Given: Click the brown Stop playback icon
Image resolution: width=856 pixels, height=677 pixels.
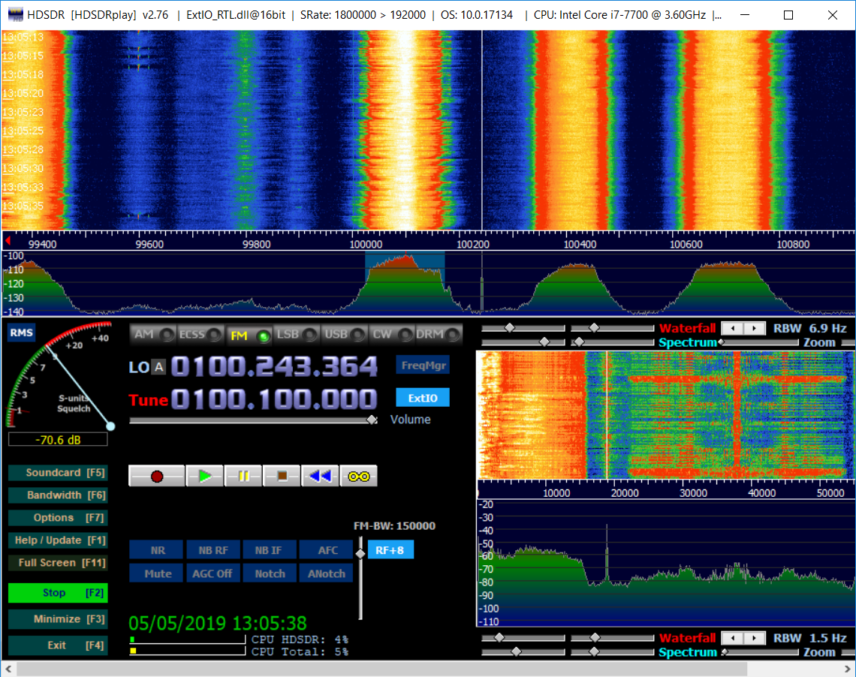Looking at the screenshot, I should 282,476.
